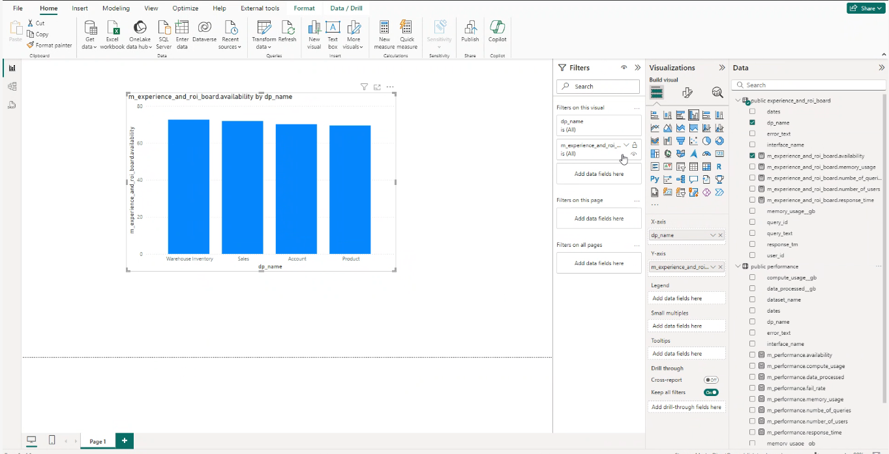The width and height of the screenshot is (889, 454).
Task: Open the More visuals dropdown
Action: coord(354,35)
